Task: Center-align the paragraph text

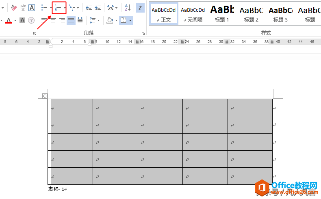Action: click(x=53, y=20)
